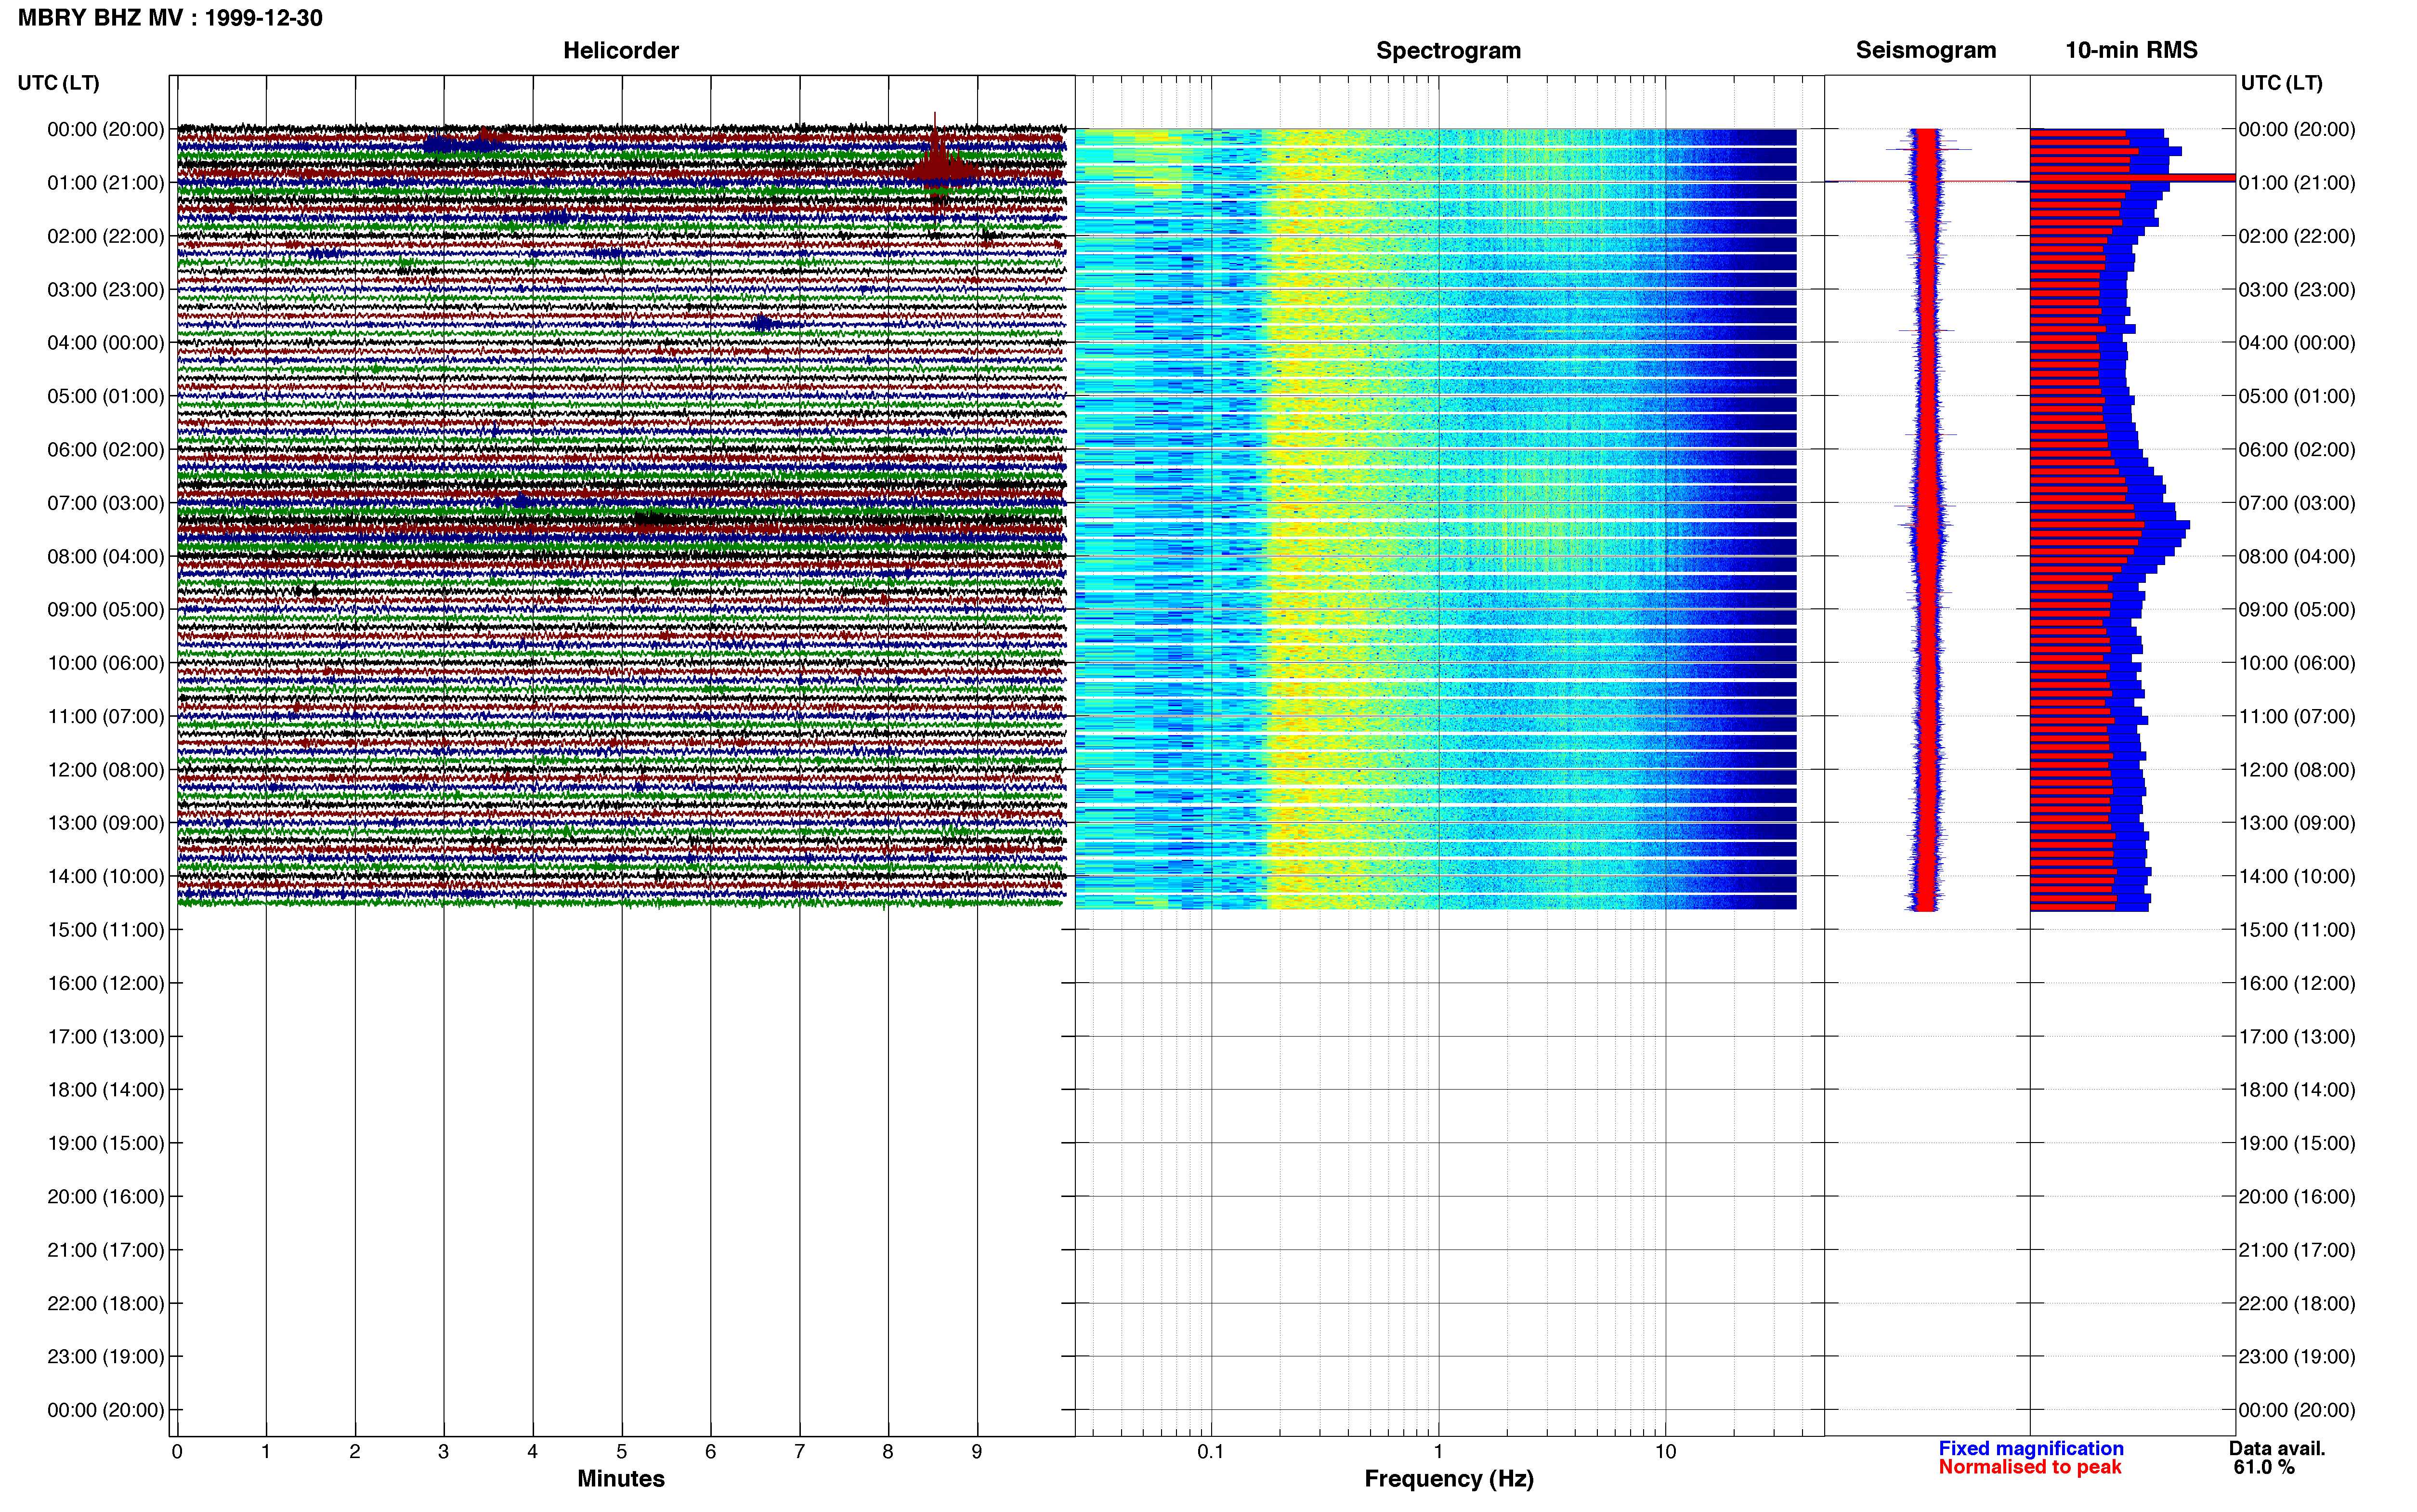The height and width of the screenshot is (1512, 2417).
Task: Click left time label 05:00 (01:00)
Action: coord(106,396)
